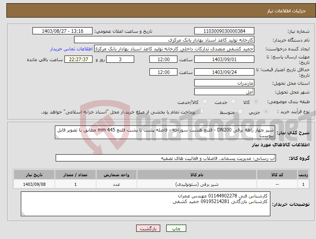The image size is (316, 239).
Task: Click the شرح کلی نیاز description textarea
Action: coord(165,132)
